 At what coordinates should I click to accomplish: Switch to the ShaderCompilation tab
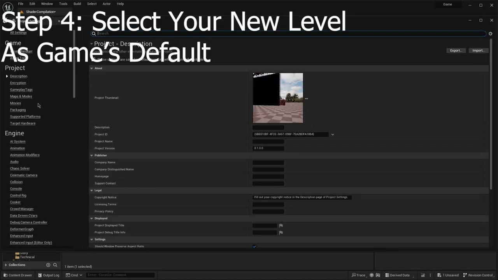click(41, 12)
